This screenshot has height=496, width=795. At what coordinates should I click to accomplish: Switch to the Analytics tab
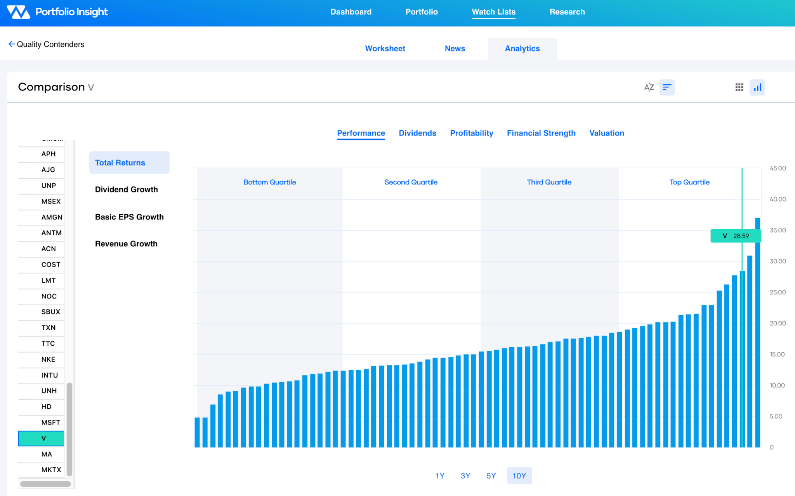(x=522, y=49)
